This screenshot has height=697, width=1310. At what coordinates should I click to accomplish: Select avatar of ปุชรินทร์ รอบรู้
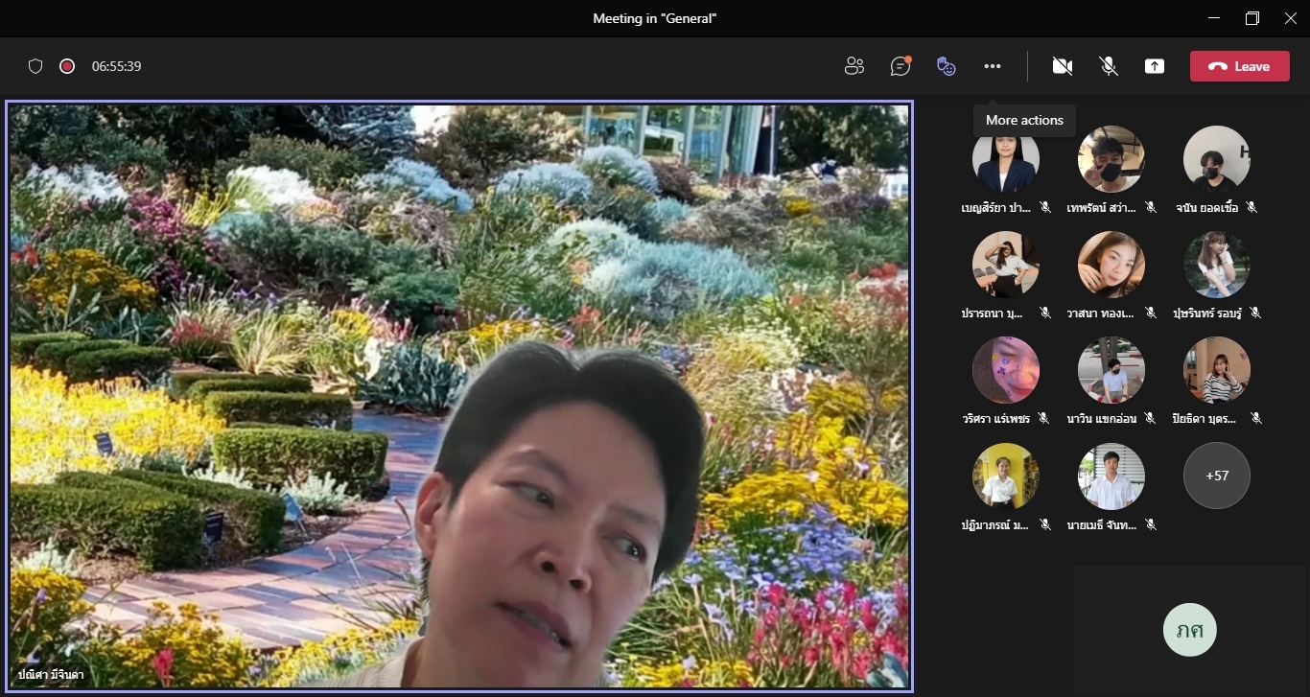click(1217, 265)
